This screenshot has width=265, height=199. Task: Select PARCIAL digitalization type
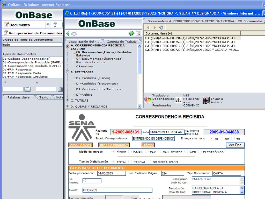click(130, 162)
